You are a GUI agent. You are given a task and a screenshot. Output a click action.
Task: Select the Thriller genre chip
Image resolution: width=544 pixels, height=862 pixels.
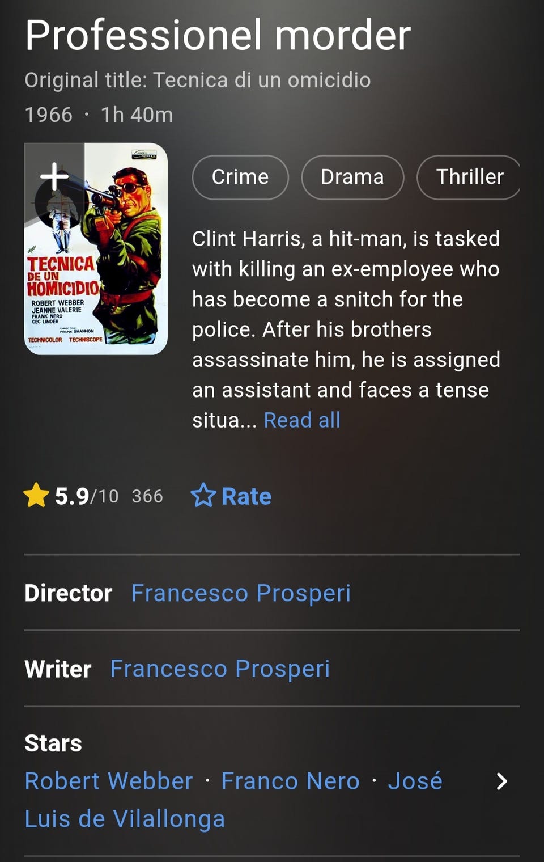pos(469,177)
